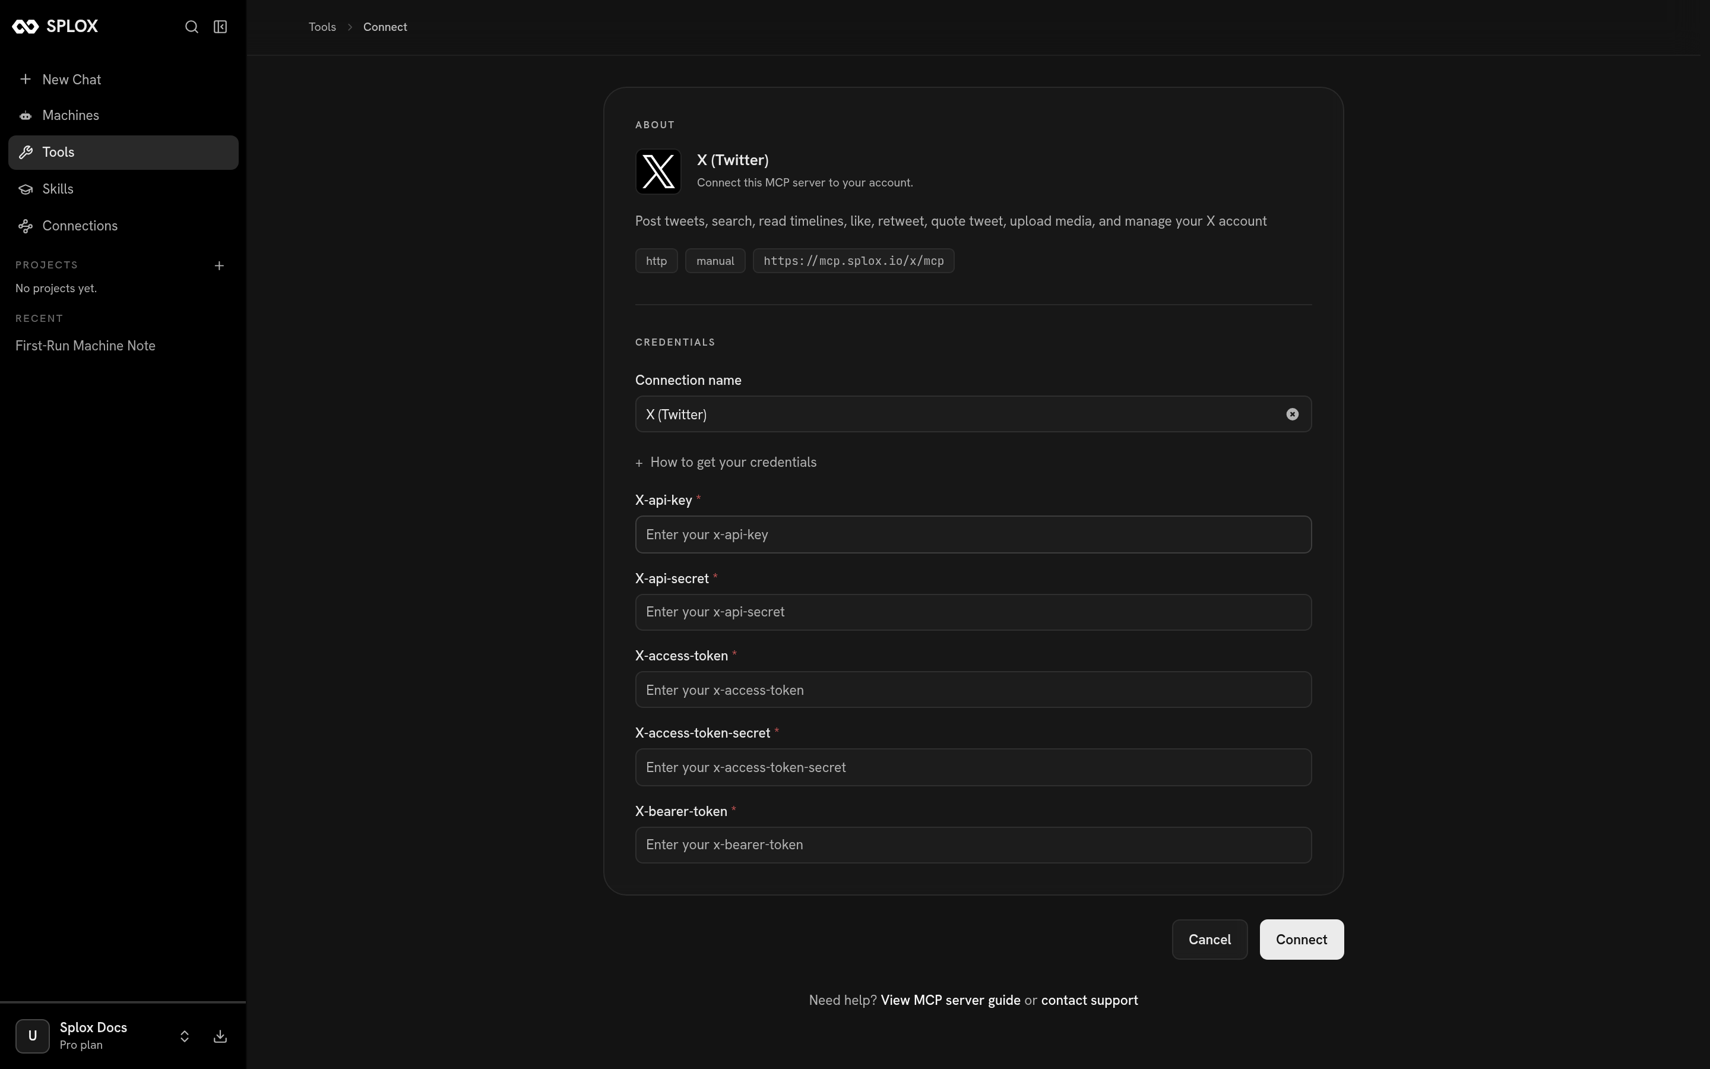
Task: Expand How to get your credentials
Action: pos(726,463)
